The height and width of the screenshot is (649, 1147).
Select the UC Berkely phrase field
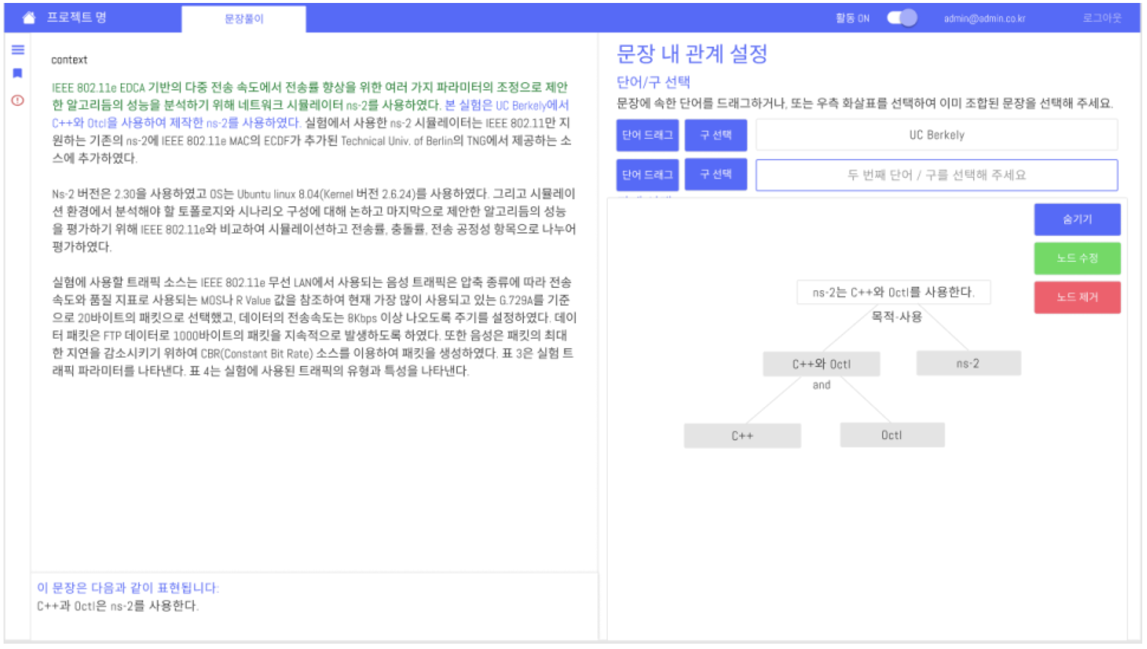[x=937, y=135]
